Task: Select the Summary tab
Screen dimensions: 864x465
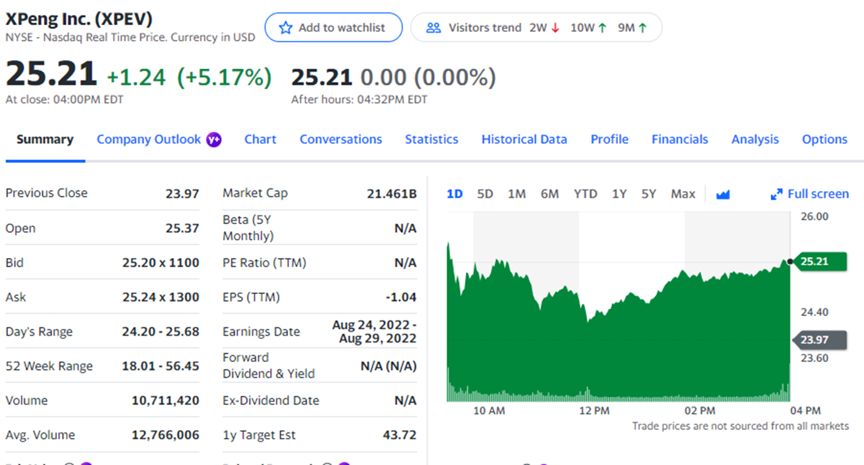Action: click(x=45, y=140)
